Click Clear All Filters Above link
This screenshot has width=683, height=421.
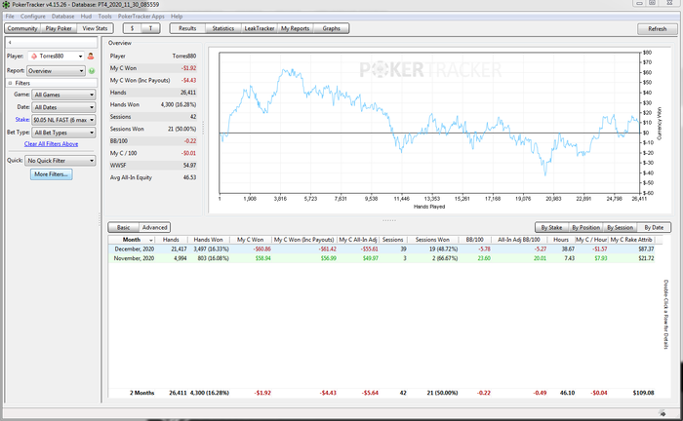click(52, 144)
